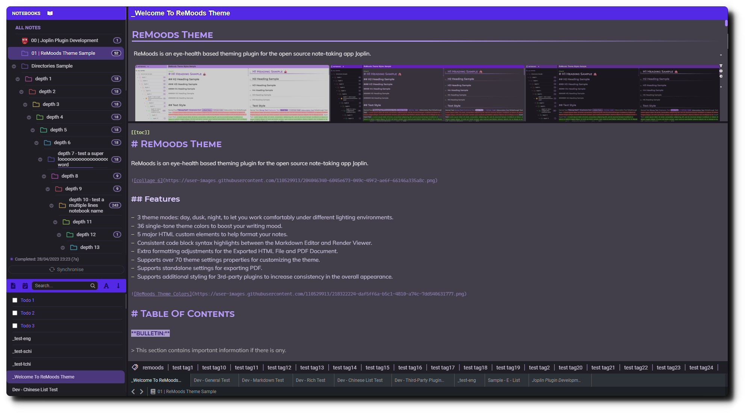Image resolution: width=745 pixels, height=413 pixels.
Task: Reverse sort order with arrow icon
Action: 118,286
